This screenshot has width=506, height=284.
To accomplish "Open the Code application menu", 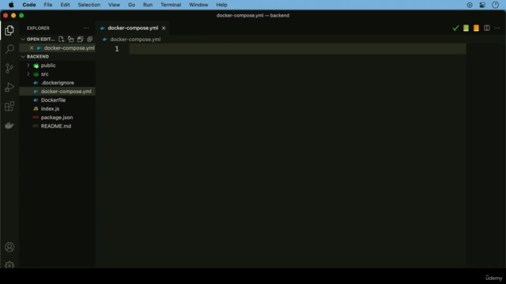I will [29, 5].
